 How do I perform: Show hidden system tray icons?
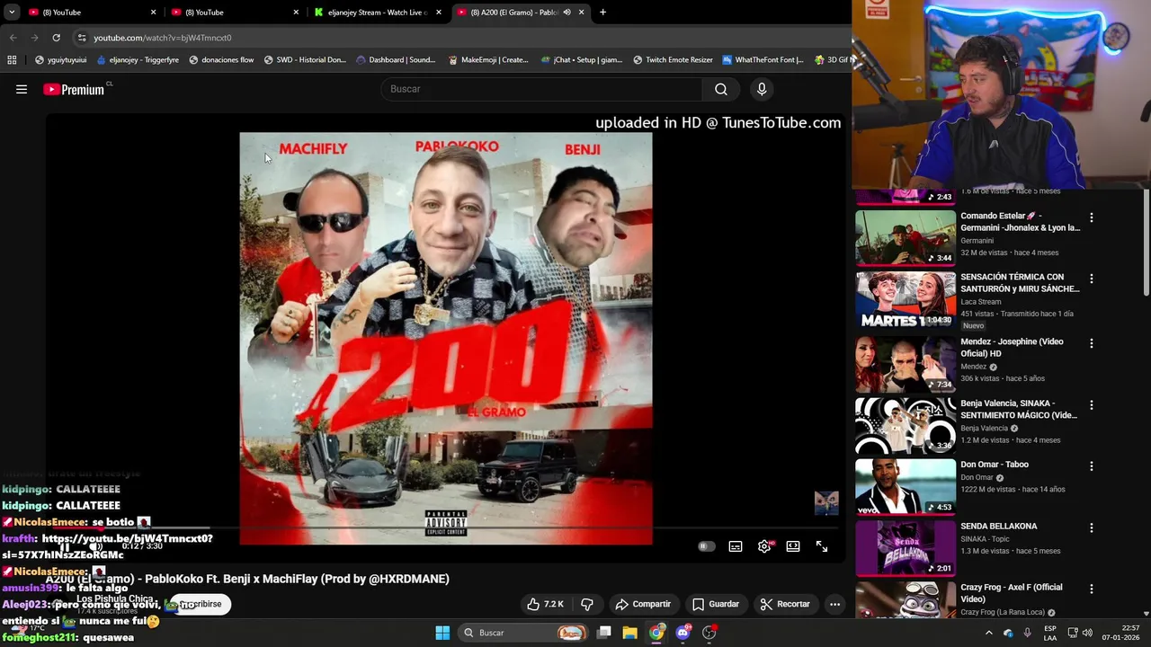[x=989, y=633]
